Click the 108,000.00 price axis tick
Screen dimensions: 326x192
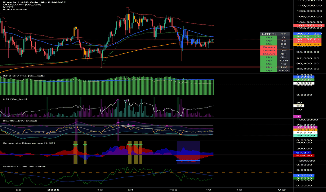point(309,11)
